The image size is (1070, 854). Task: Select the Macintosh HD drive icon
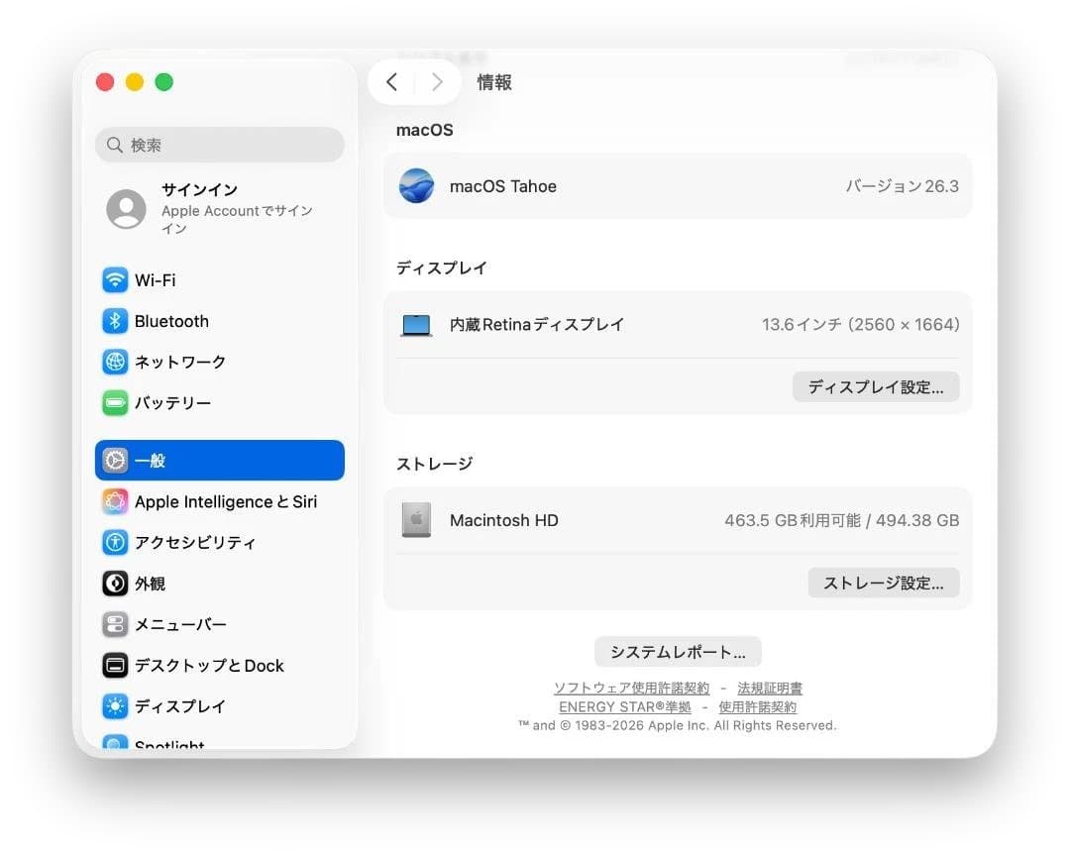(x=416, y=520)
